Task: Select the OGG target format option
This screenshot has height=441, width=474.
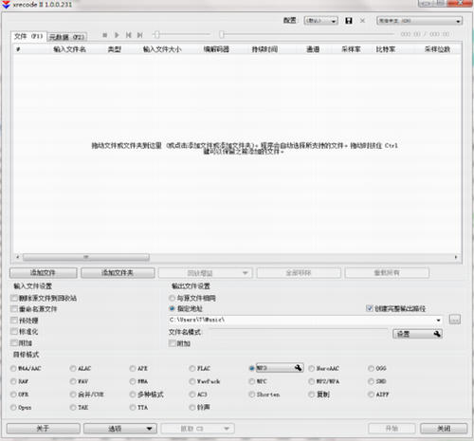Action: (x=372, y=368)
